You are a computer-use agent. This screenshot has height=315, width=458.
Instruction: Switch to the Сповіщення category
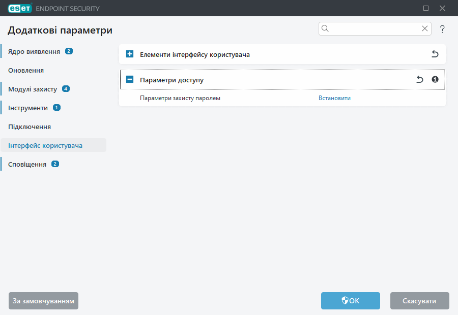click(27, 164)
